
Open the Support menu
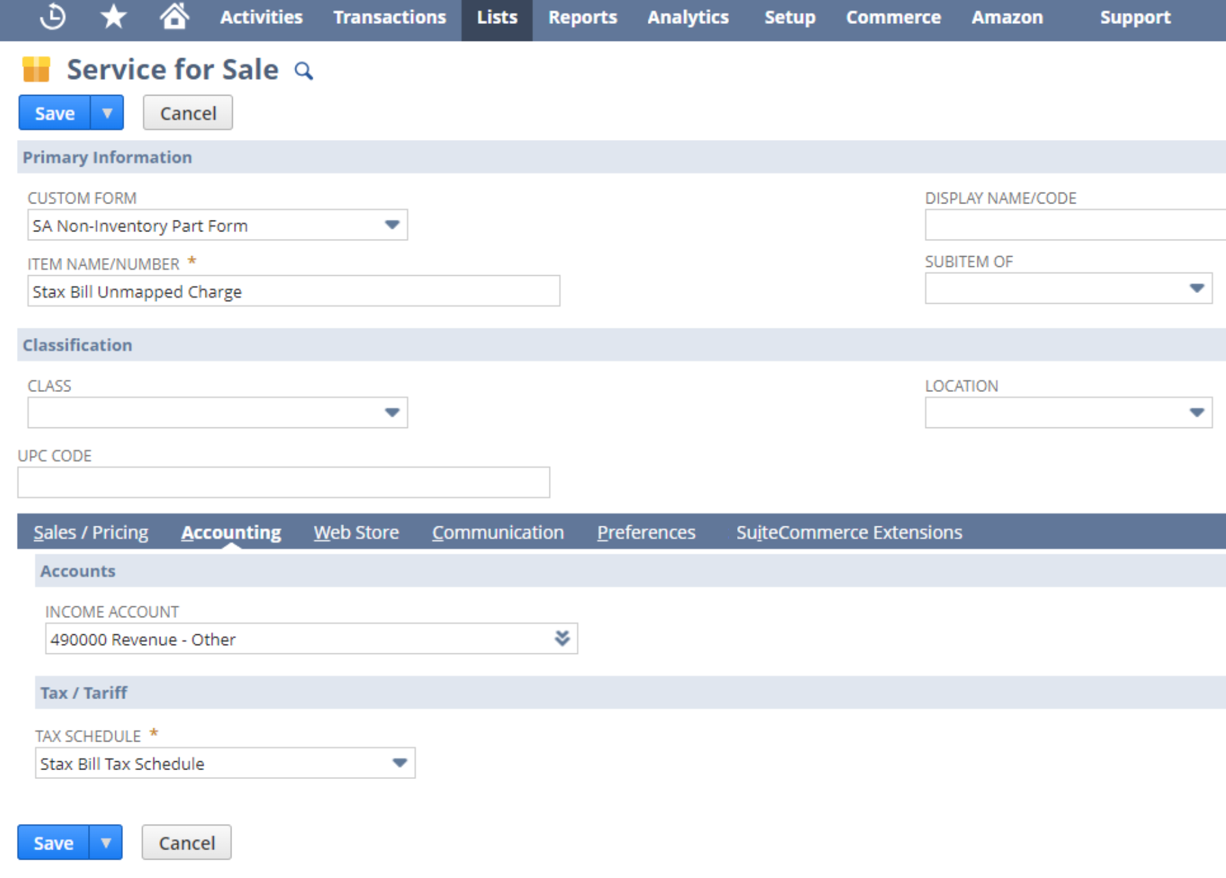pyautogui.click(x=1135, y=17)
